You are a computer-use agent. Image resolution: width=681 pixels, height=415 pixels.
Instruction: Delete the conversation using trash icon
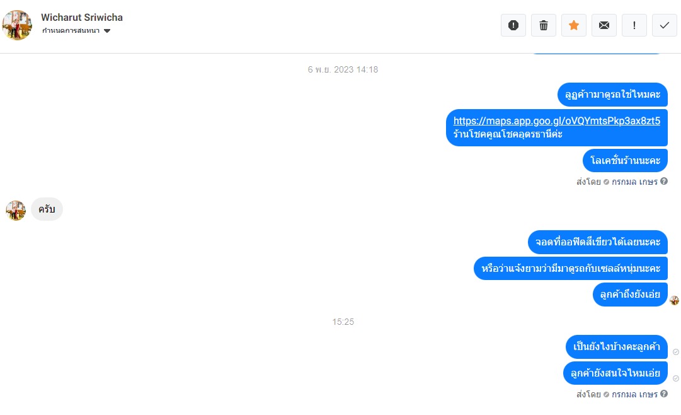(x=543, y=25)
